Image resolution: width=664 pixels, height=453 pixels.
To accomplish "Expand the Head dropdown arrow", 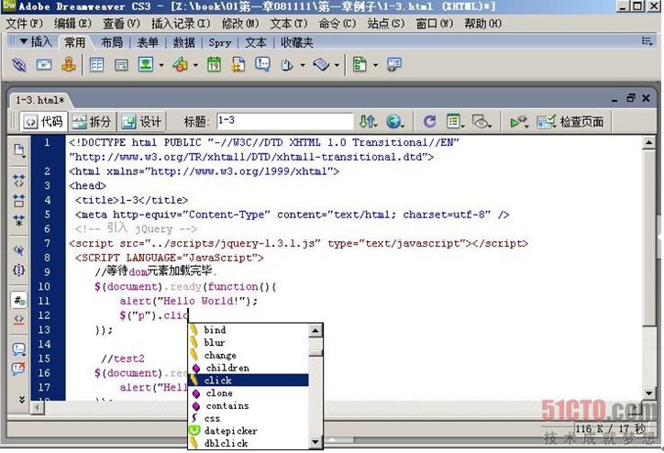I will [303, 65].
